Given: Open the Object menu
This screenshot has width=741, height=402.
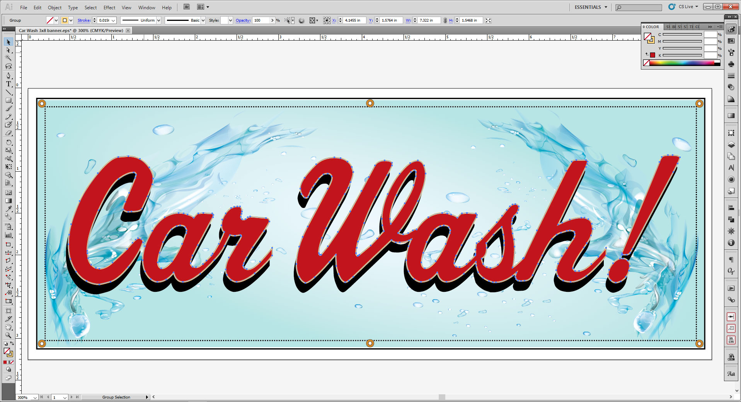Looking at the screenshot, I should tap(55, 7).
